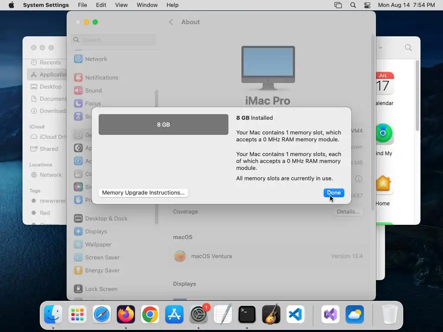Click Stage Manager icon in menu bar
Image resolution: width=443 pixels, height=332 pixels.
point(338,5)
